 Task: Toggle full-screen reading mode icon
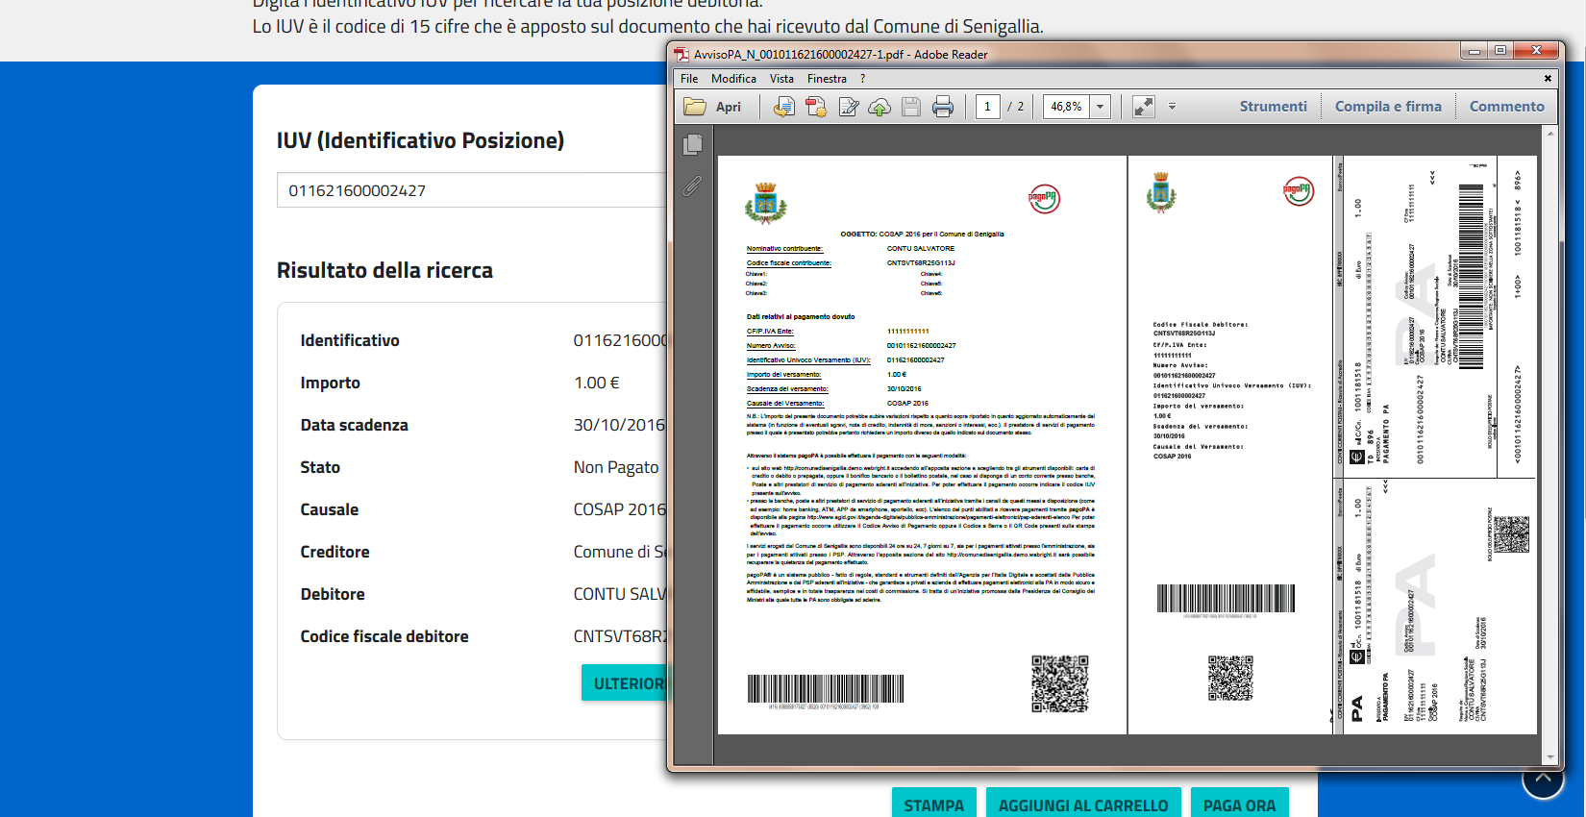(1143, 107)
